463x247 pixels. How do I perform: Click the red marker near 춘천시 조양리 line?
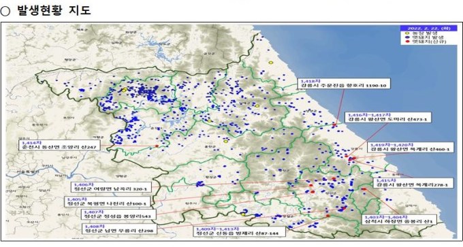tap(157, 146)
